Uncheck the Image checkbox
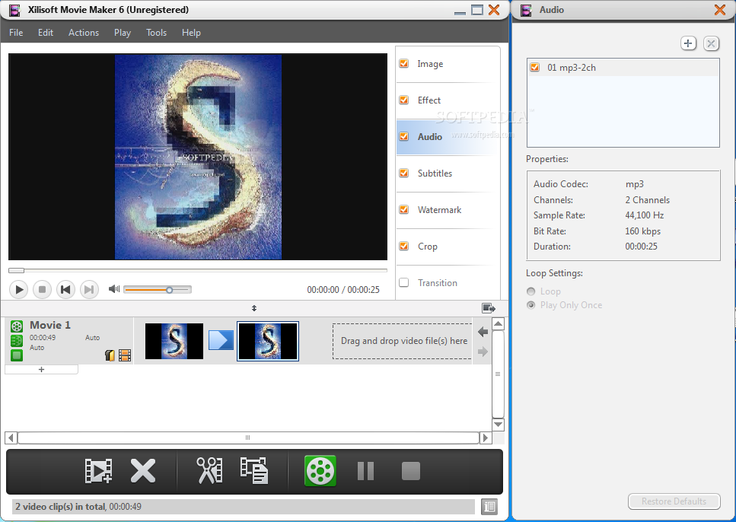 (403, 63)
